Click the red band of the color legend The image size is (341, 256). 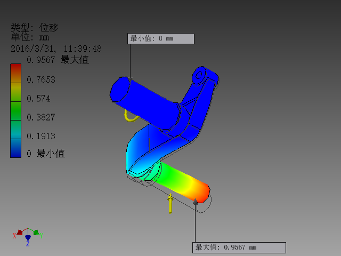pyautogui.click(x=15, y=74)
